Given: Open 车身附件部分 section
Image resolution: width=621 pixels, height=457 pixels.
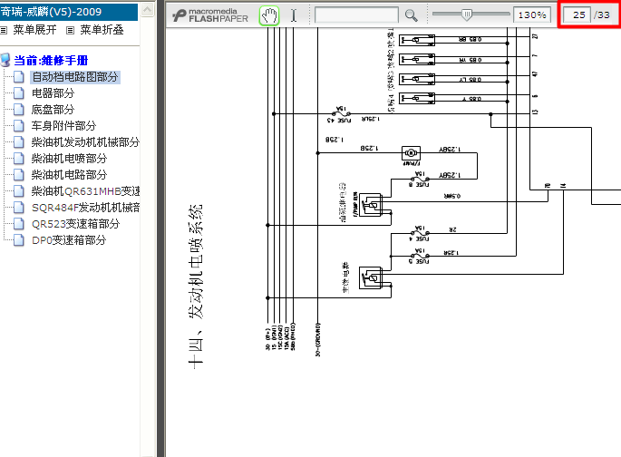Looking at the screenshot, I should (63, 126).
